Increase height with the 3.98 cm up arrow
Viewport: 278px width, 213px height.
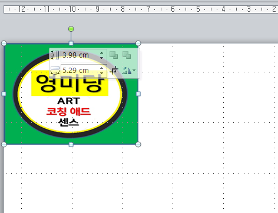101,53
